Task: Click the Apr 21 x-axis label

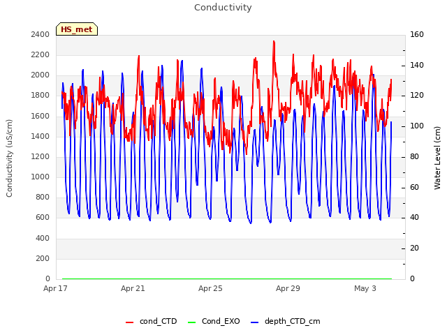Action: 133,288
